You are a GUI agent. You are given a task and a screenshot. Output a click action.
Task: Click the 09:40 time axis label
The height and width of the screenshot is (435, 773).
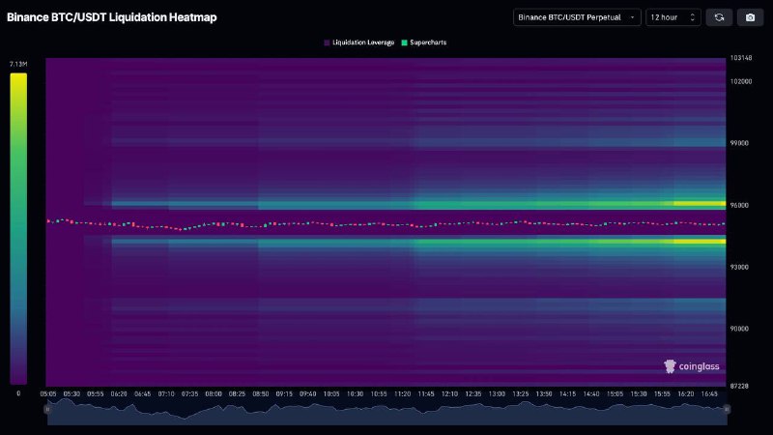coord(307,394)
